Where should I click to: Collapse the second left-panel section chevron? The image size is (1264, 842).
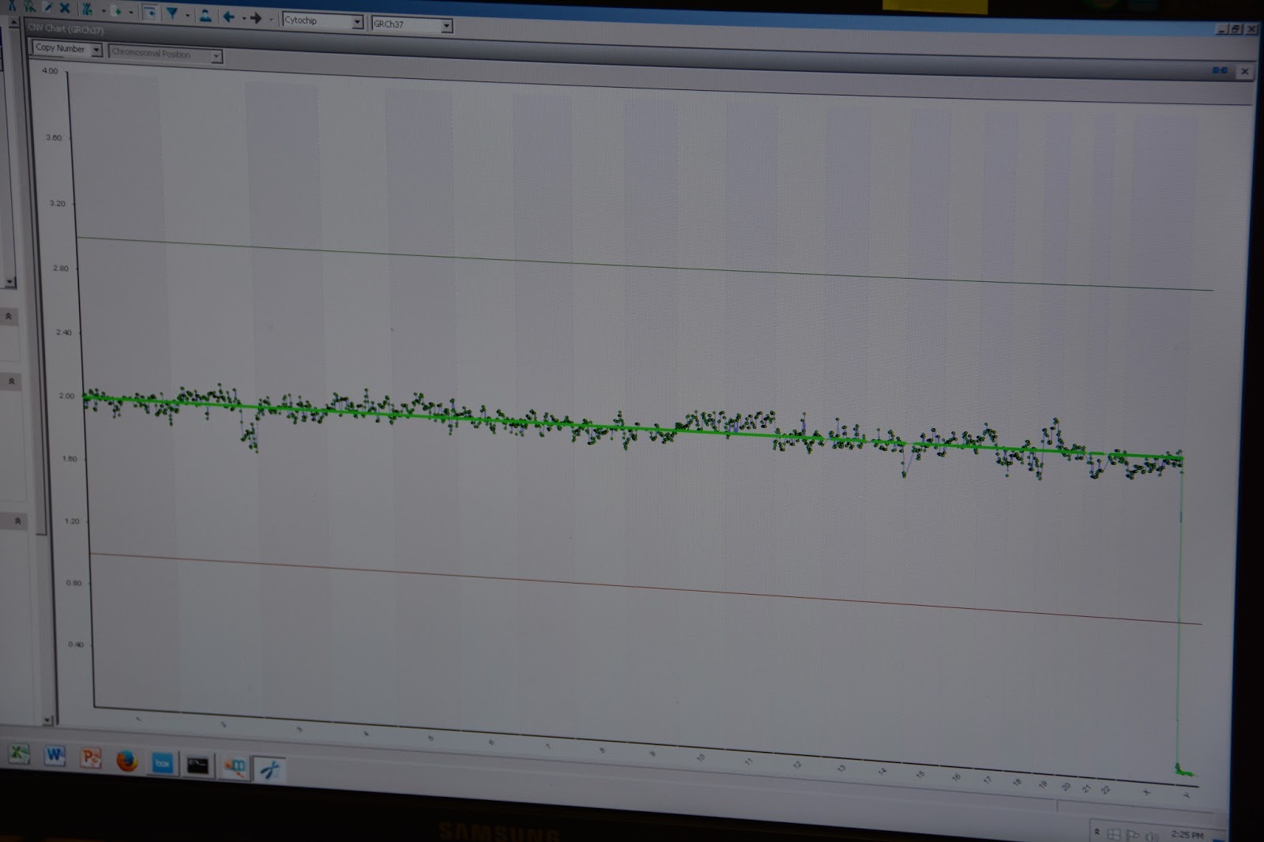coord(12,381)
